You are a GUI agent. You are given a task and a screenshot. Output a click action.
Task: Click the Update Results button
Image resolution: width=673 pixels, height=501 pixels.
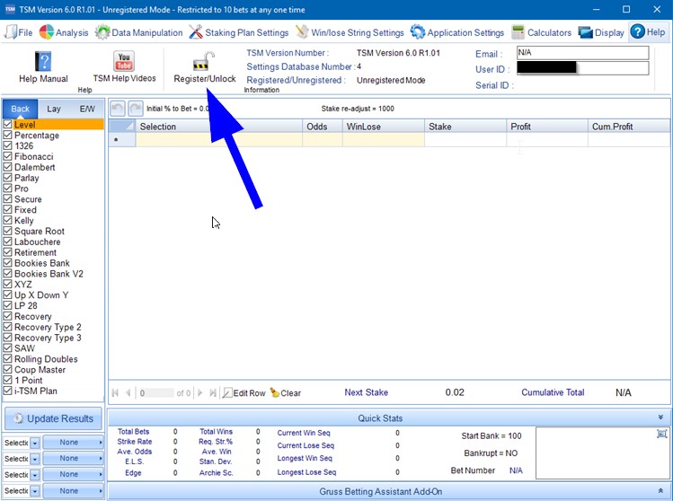(x=52, y=418)
